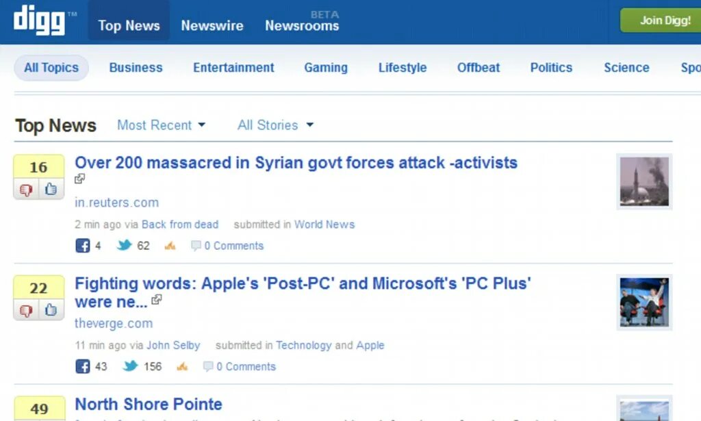Screen dimensions: 701x421
Task: Expand the All Stories filter dropdown
Action: [275, 125]
